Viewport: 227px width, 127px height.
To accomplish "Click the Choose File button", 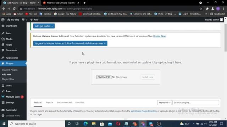I will pyautogui.click(x=104, y=77).
